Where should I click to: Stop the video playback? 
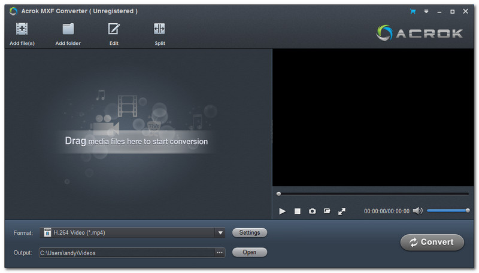point(297,211)
